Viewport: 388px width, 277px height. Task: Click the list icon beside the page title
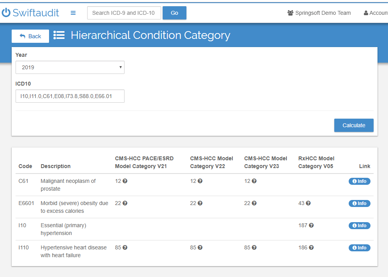click(x=59, y=35)
